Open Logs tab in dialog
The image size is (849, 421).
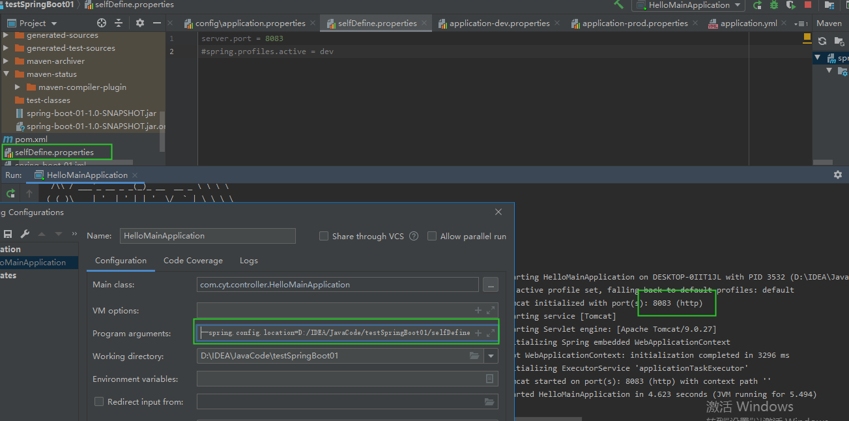[x=249, y=260]
